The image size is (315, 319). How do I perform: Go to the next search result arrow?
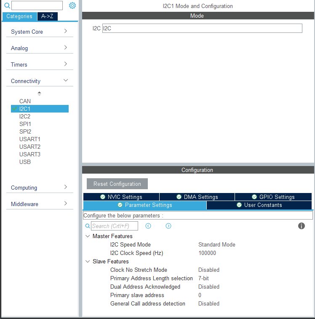click(x=168, y=226)
